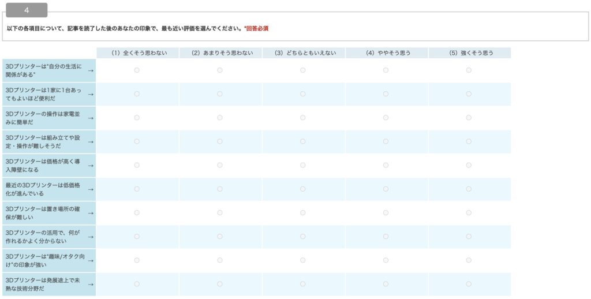Screen dimensions: 591x299
Task: Click row label 組み立てや設定・操作が難しそうだ
Action: [49, 142]
